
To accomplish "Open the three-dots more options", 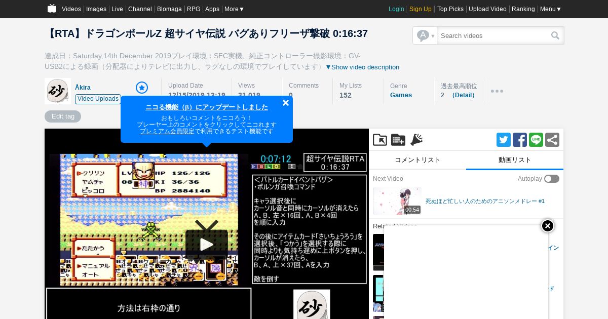I will 497,91.
